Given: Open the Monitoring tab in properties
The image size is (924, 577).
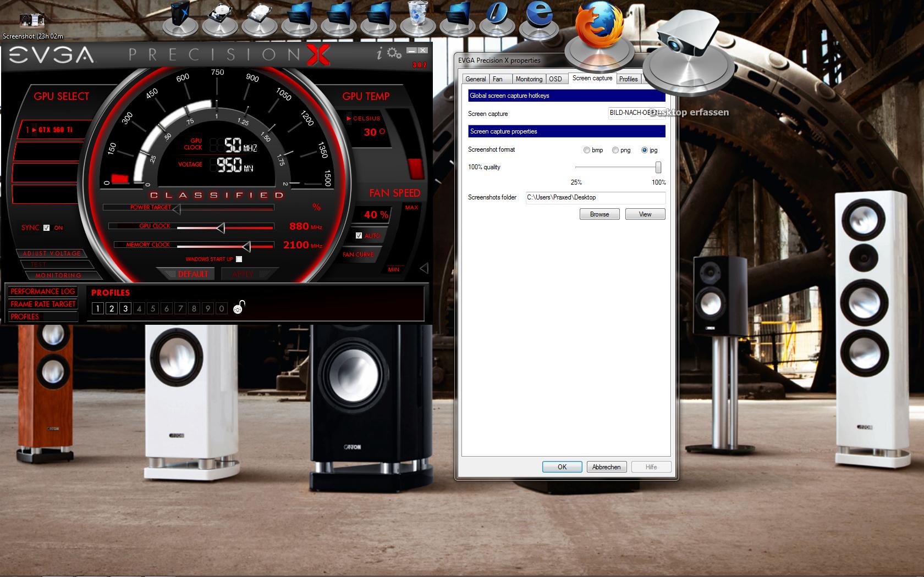Looking at the screenshot, I should pyautogui.click(x=529, y=79).
